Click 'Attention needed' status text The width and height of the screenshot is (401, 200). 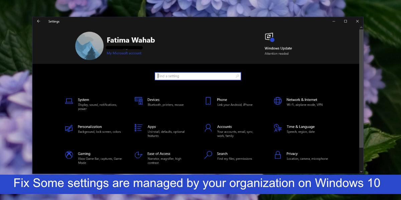point(277,54)
